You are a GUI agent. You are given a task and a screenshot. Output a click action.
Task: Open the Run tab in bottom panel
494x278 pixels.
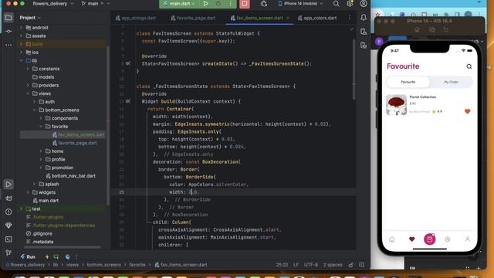tap(28, 257)
